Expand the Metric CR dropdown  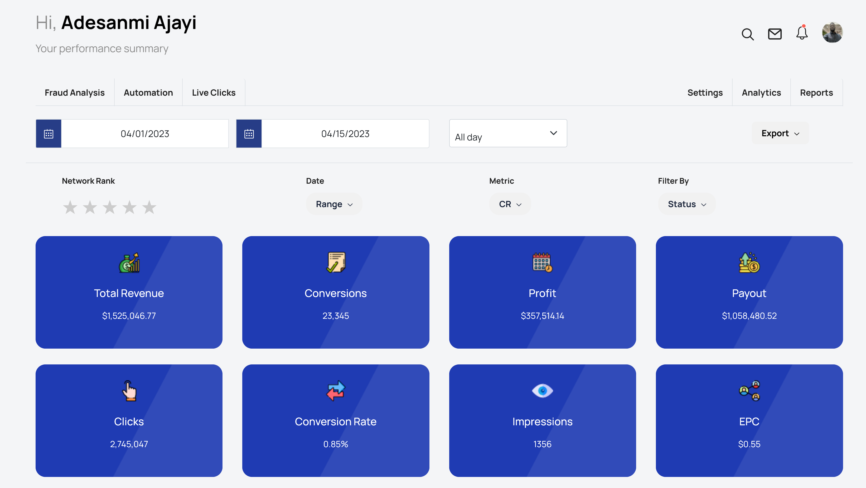click(509, 204)
